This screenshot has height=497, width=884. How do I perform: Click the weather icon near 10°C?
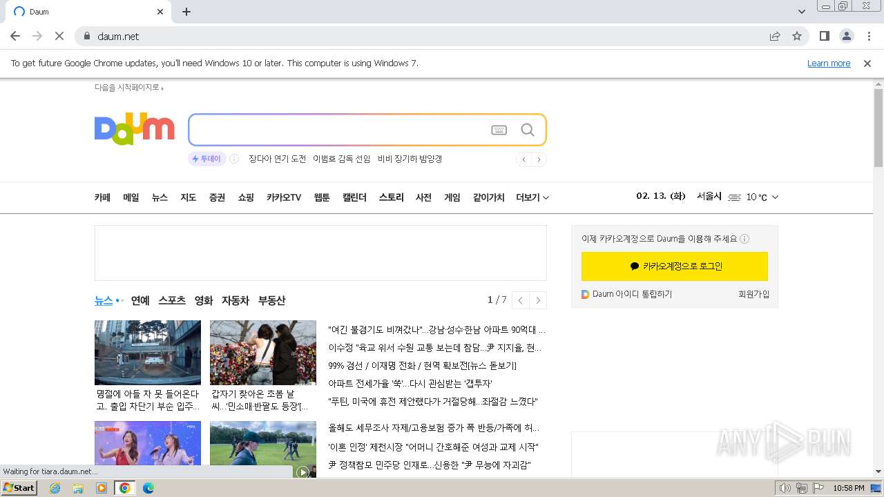pyautogui.click(x=734, y=197)
